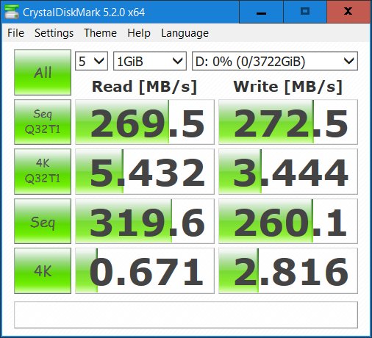Viewport: 372px width, 338px height.
Task: Maximize the CrystalDiskMark window
Action: (305, 12)
